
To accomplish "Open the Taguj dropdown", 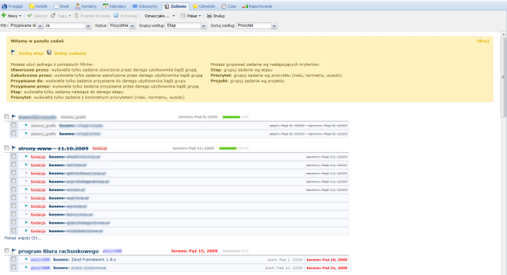I will [x=70, y=16].
